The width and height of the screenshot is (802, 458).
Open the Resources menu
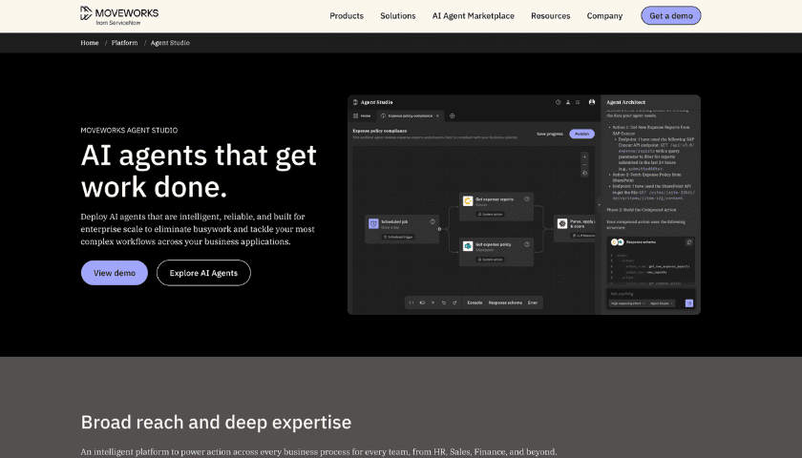[x=550, y=16]
